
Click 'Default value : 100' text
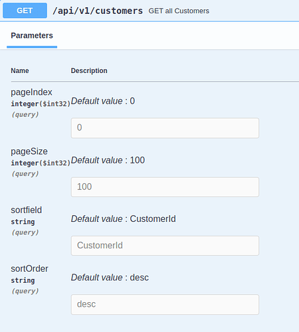point(108,160)
